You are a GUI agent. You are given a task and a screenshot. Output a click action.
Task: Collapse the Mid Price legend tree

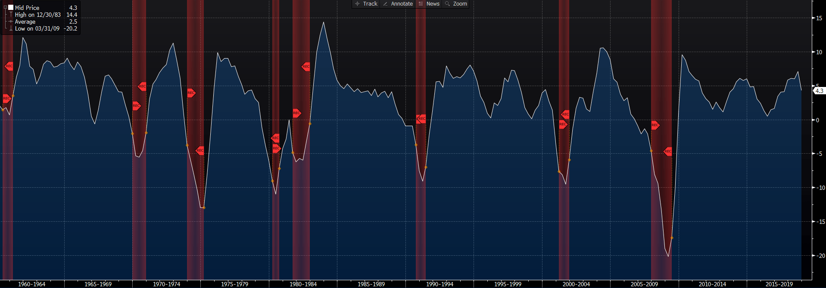(5, 8)
